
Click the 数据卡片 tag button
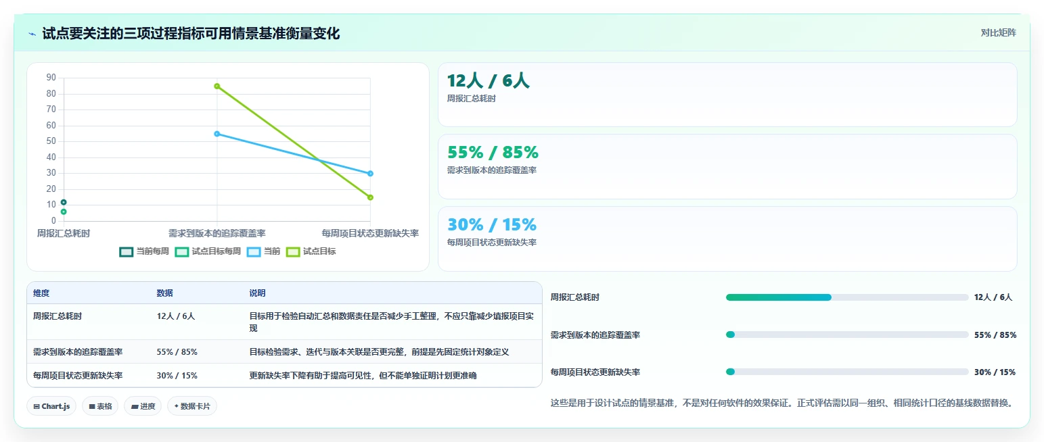click(x=192, y=406)
